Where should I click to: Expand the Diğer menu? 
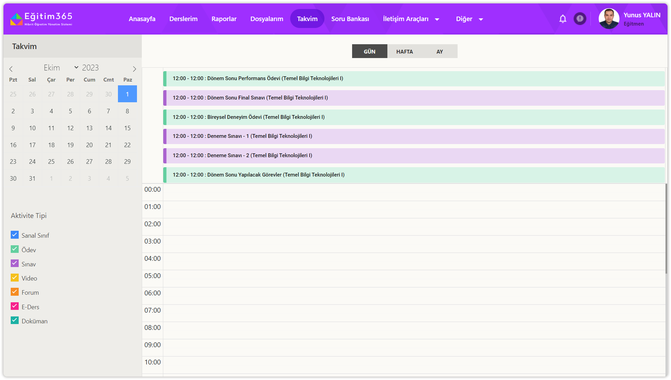(x=469, y=19)
